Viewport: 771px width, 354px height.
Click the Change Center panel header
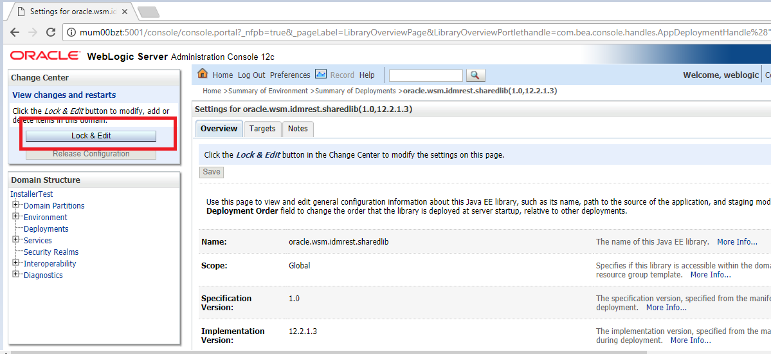coord(95,77)
